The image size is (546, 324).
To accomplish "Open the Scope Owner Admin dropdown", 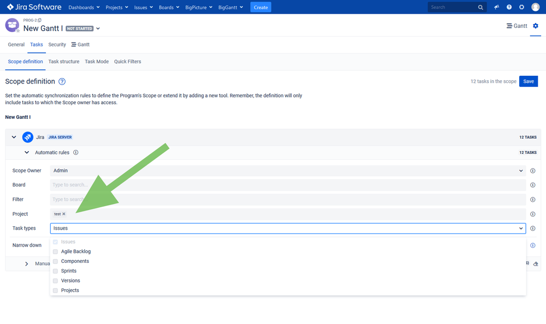I will point(288,171).
